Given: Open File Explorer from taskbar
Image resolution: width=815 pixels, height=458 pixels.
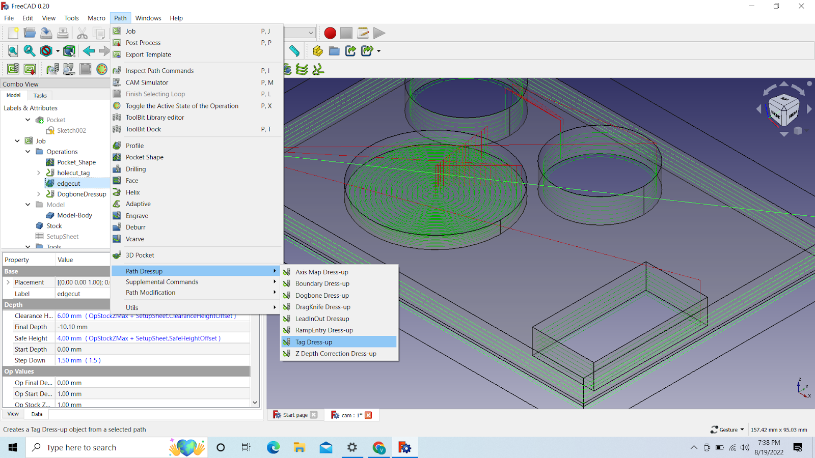Looking at the screenshot, I should coord(300,447).
